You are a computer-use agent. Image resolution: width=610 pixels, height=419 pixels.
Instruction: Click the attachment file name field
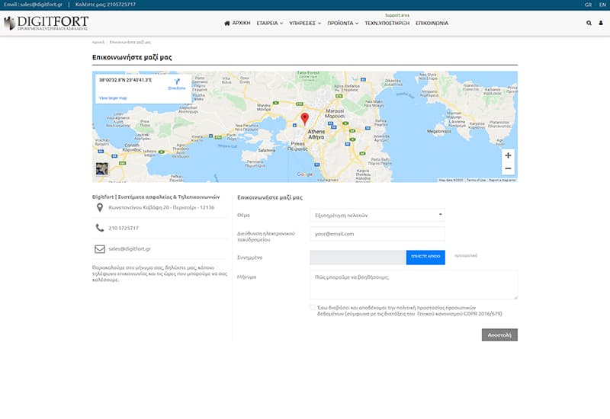[358, 257]
